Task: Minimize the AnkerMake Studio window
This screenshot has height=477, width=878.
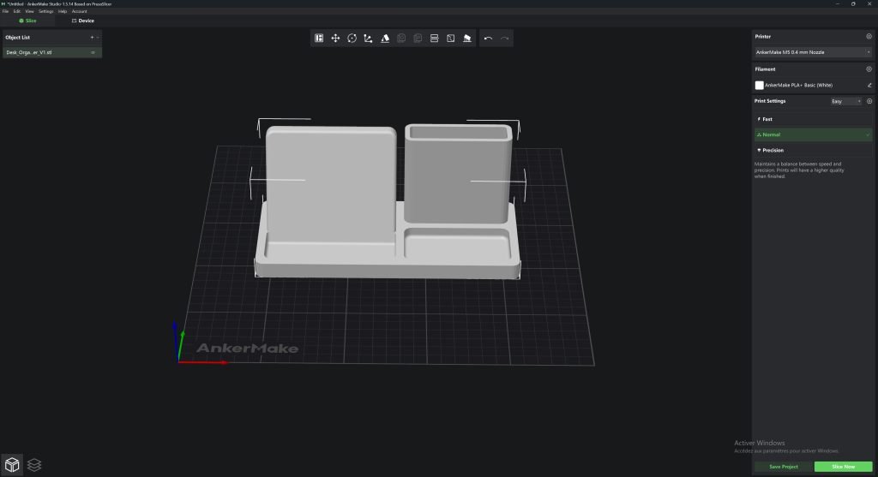Action: (837, 4)
